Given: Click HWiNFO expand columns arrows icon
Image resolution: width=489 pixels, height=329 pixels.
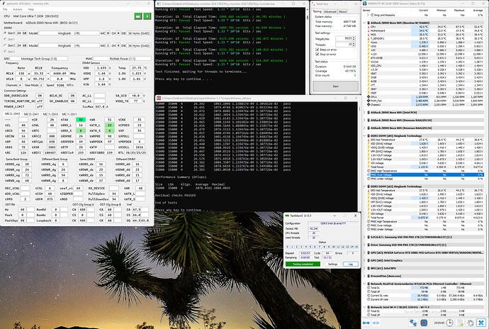Looking at the screenshot, I should pyautogui.click(x=366, y=323).
